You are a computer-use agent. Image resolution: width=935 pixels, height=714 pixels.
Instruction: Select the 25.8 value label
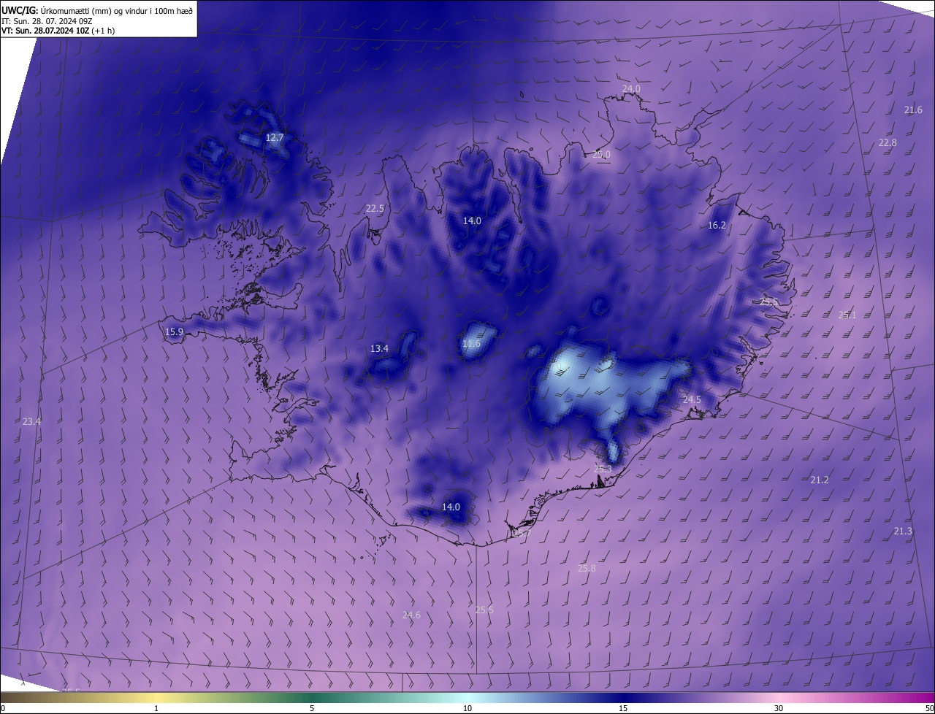tap(587, 569)
